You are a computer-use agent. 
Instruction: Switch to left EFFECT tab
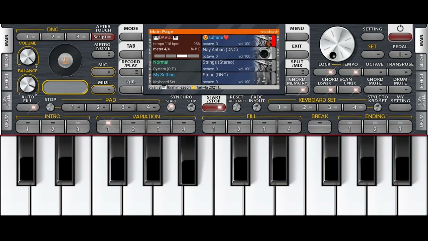6,81
